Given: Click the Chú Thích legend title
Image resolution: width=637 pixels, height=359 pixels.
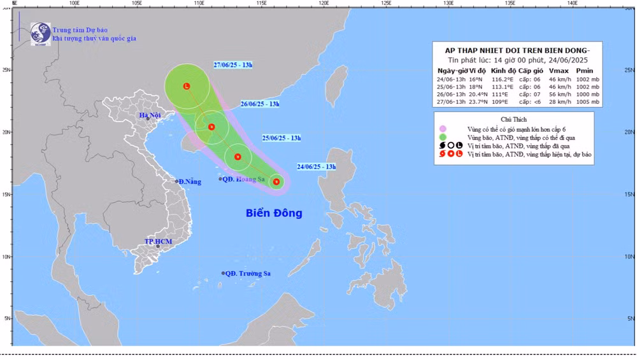Looking at the screenshot, I should pyautogui.click(x=515, y=119).
